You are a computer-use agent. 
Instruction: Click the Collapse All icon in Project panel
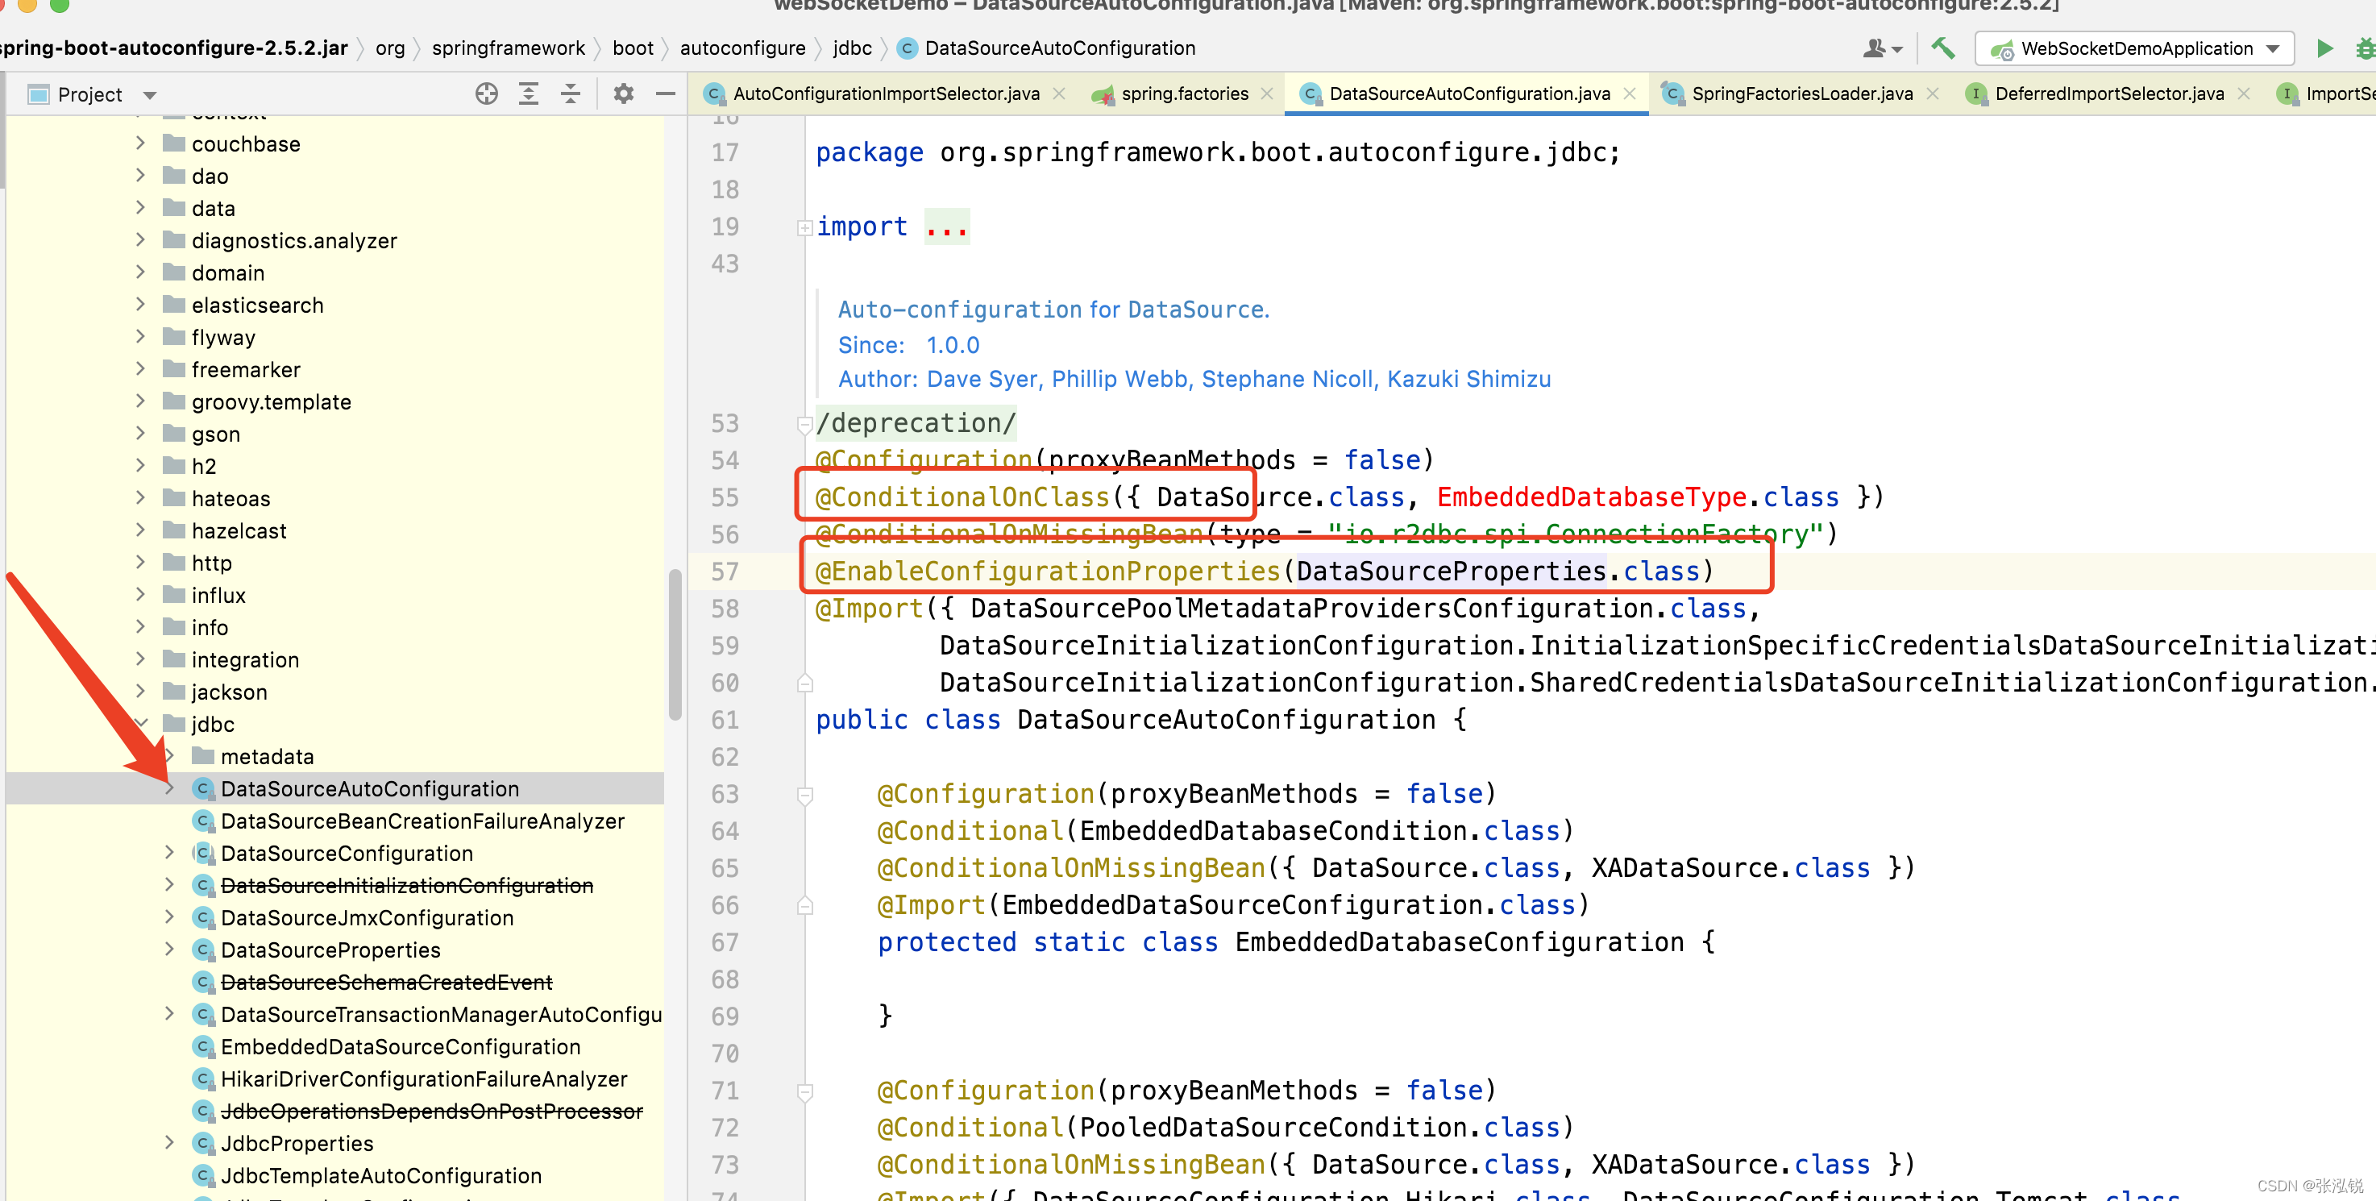[571, 94]
